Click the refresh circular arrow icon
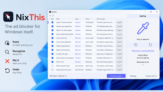The height and width of the screenshot is (92, 163). click(150, 45)
